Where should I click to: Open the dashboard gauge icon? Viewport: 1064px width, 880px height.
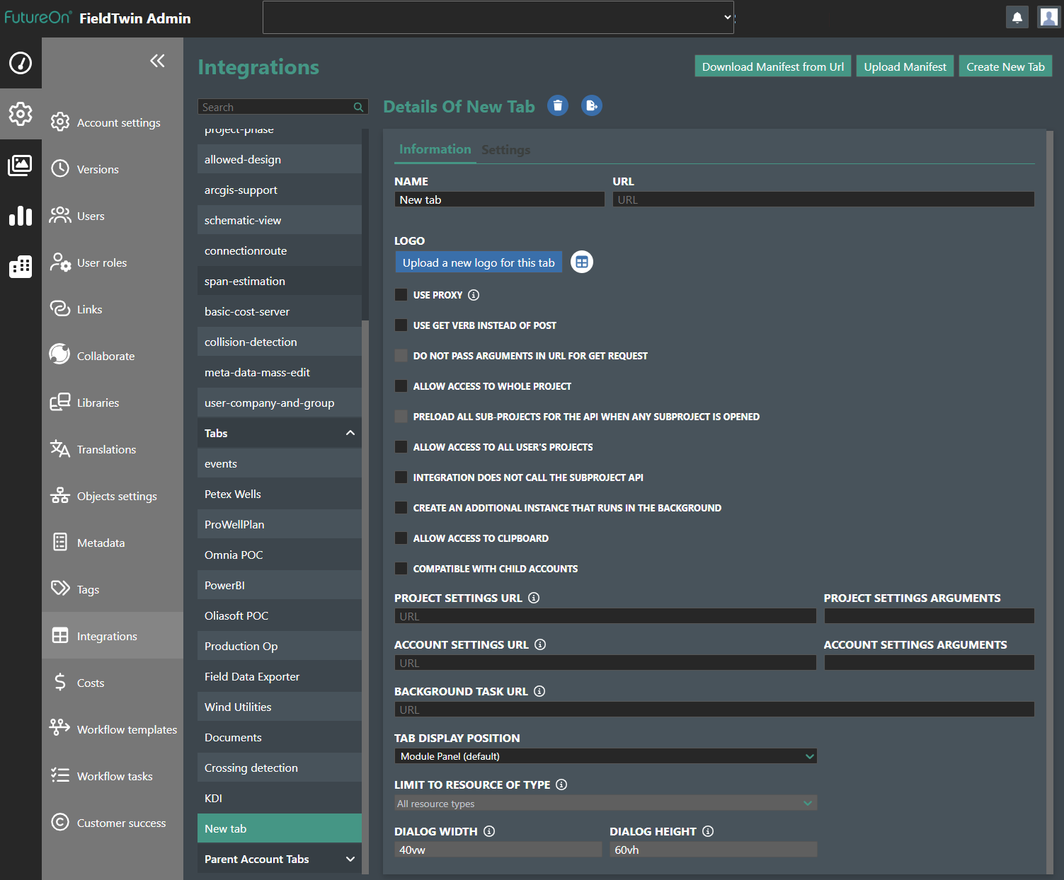(x=21, y=63)
